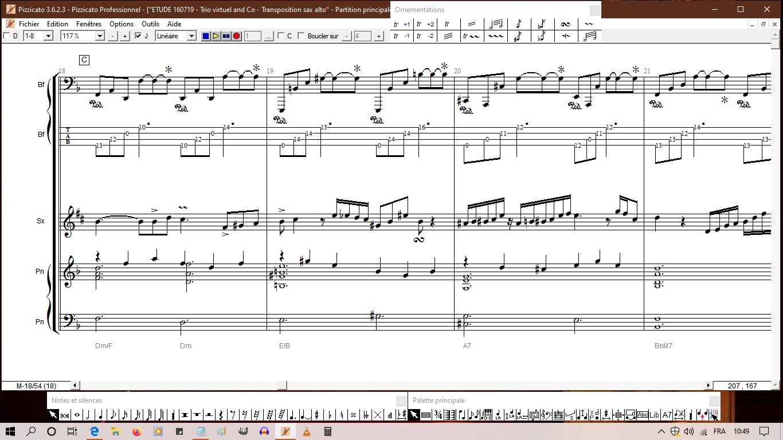Select the double-flat accidental in notes palette
The image size is (783, 440).
[365, 415]
